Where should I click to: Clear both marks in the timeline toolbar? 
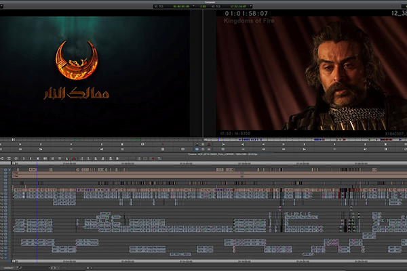click(x=45, y=159)
